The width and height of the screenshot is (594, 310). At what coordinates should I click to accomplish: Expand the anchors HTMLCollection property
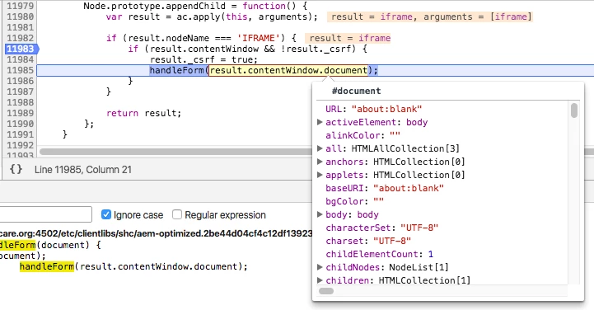tap(320, 162)
